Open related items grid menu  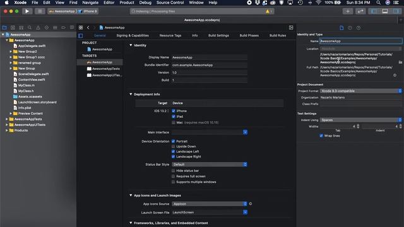[x=81, y=28]
